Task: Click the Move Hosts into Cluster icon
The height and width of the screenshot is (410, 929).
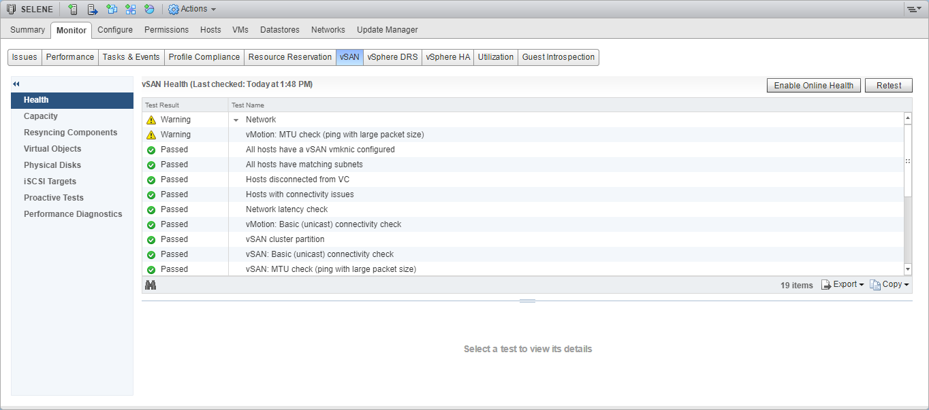Action: click(92, 10)
